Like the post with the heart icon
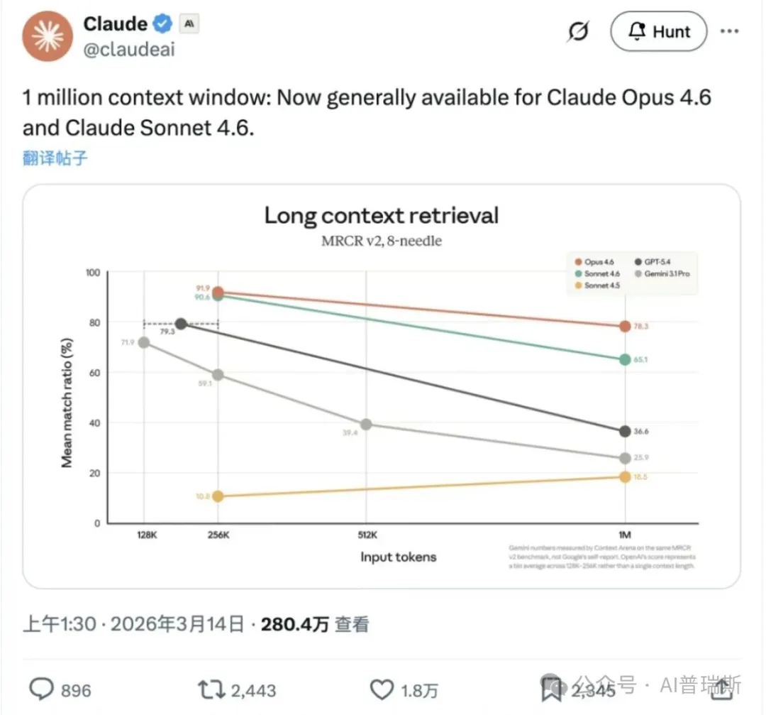The height and width of the screenshot is (715, 766). tap(382, 688)
